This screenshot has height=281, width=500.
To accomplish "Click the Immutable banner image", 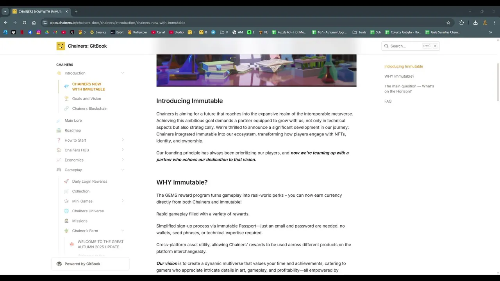I will click(x=256, y=70).
